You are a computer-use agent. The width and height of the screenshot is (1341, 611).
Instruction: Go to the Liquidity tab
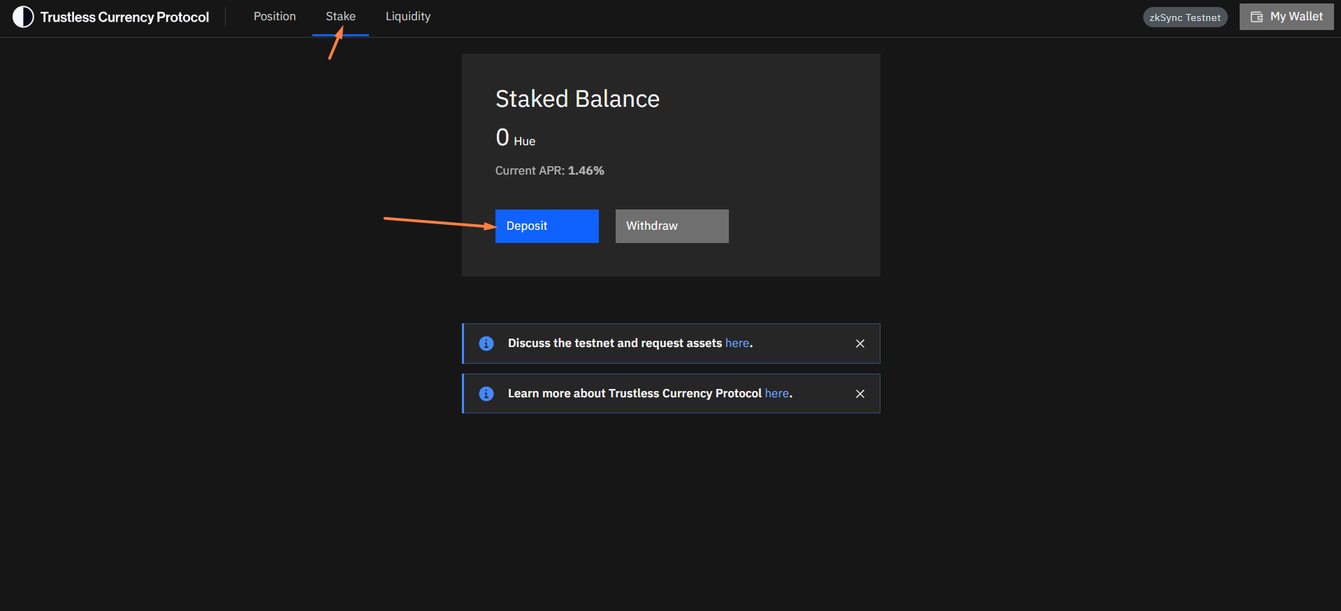(408, 17)
